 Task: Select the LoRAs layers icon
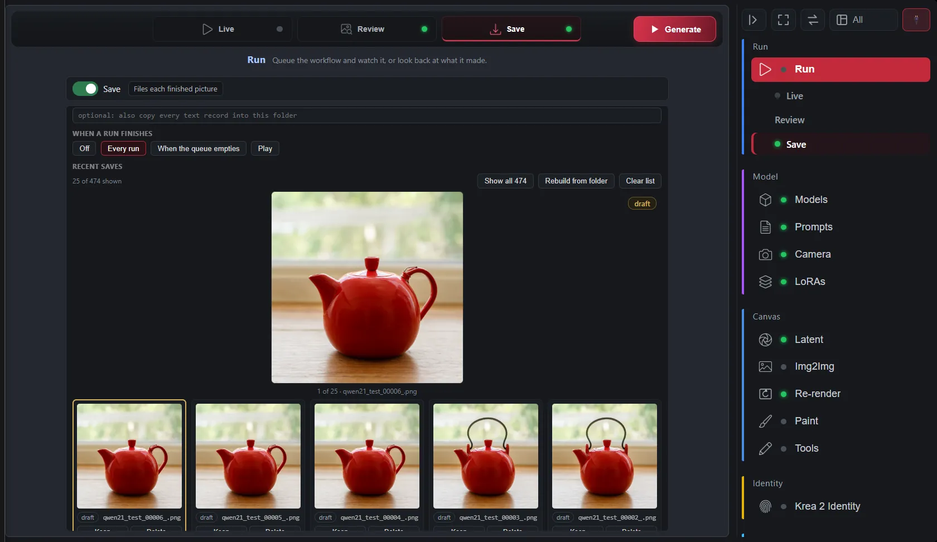click(765, 282)
